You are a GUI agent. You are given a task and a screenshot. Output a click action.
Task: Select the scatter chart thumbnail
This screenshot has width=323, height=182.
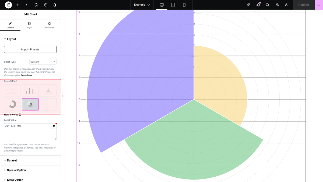pos(48,104)
